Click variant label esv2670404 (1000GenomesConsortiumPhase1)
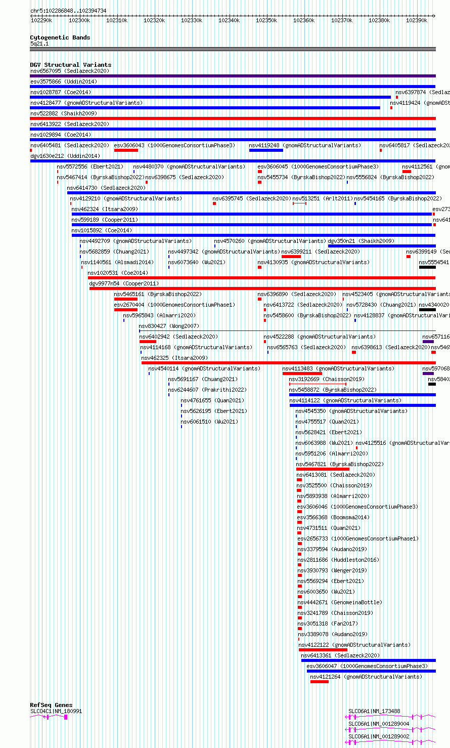This screenshot has height=748, width=450. pyautogui.click(x=175, y=305)
